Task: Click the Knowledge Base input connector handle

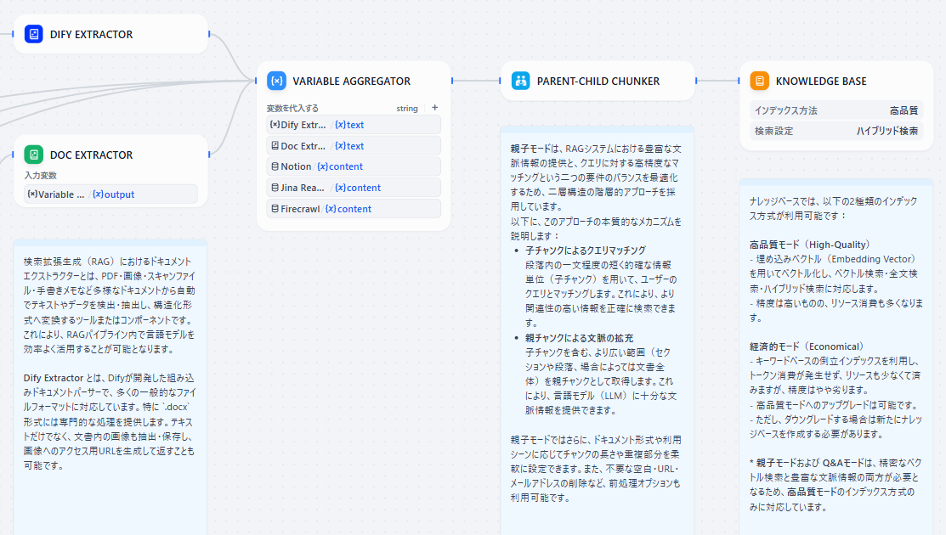Action: (x=739, y=82)
